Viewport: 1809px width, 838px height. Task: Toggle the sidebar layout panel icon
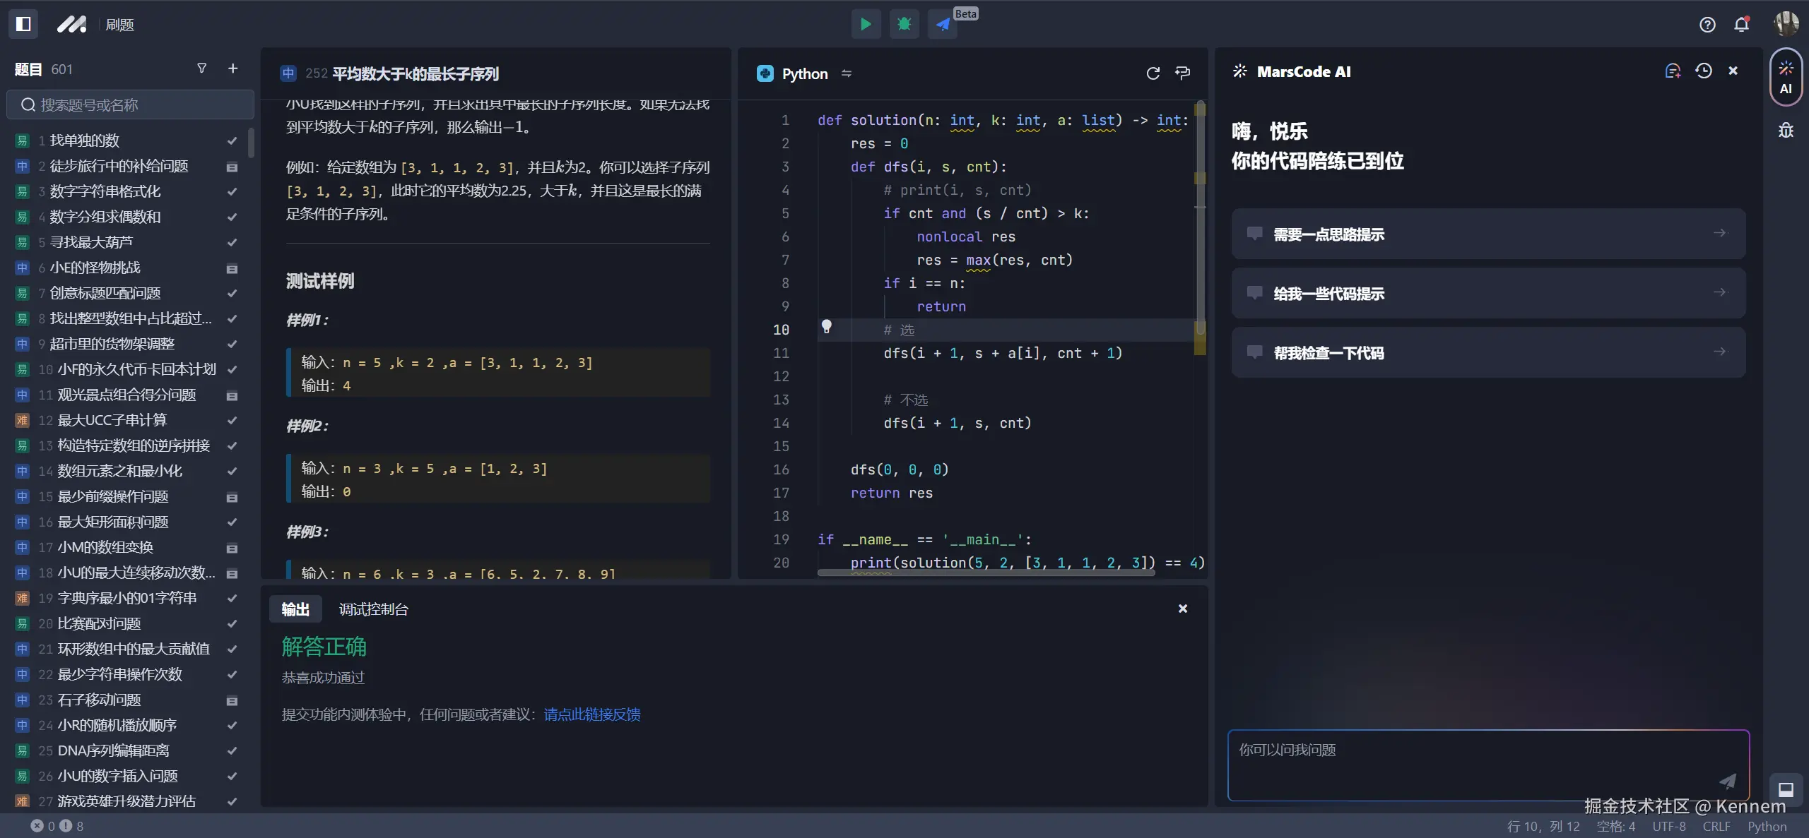[x=23, y=23]
